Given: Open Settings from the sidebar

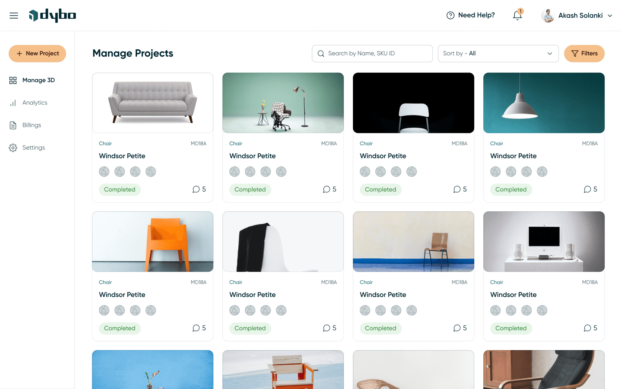Looking at the screenshot, I should point(27,147).
